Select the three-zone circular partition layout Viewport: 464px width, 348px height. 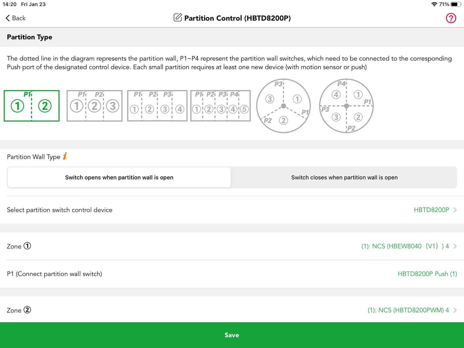pyautogui.click(x=284, y=106)
